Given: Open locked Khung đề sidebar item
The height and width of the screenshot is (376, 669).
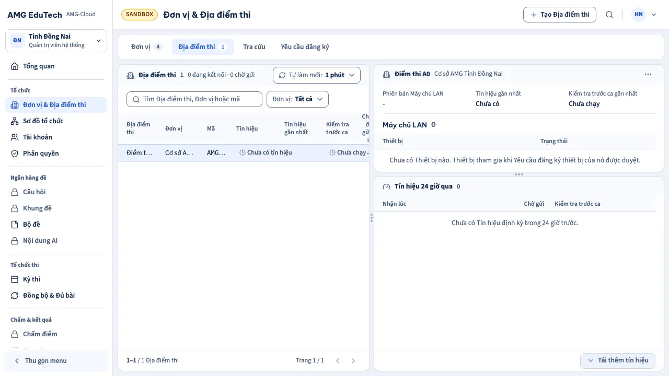Looking at the screenshot, I should pos(56,208).
